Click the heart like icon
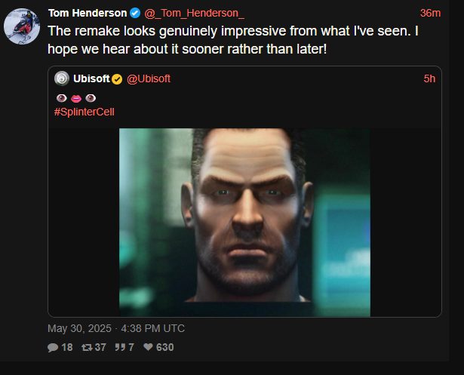Image resolution: width=464 pixels, height=375 pixels. pos(147,347)
